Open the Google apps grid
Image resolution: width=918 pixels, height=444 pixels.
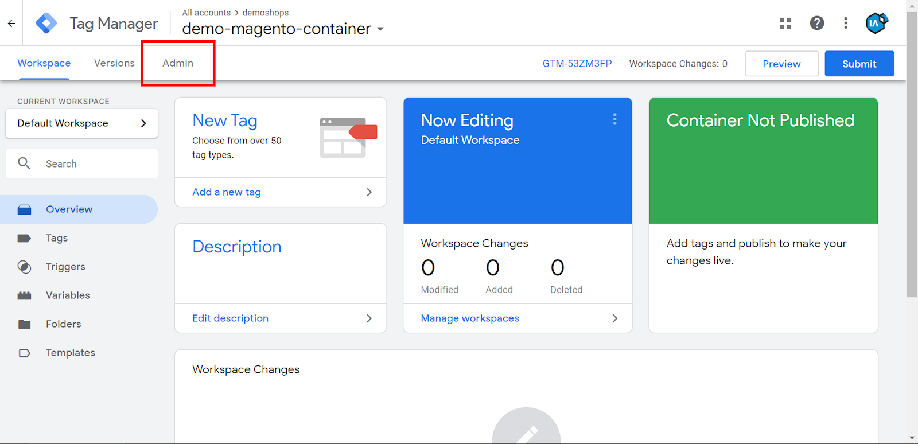(785, 24)
